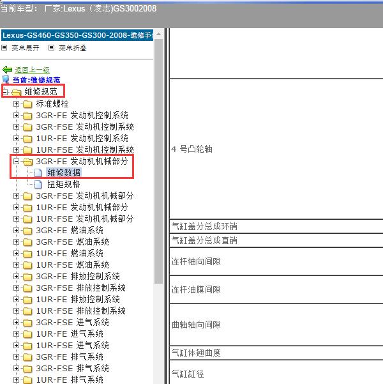Click the 气缸盖分总成直销 table cell
The width and height of the screenshot is (383, 384).
coord(276,240)
